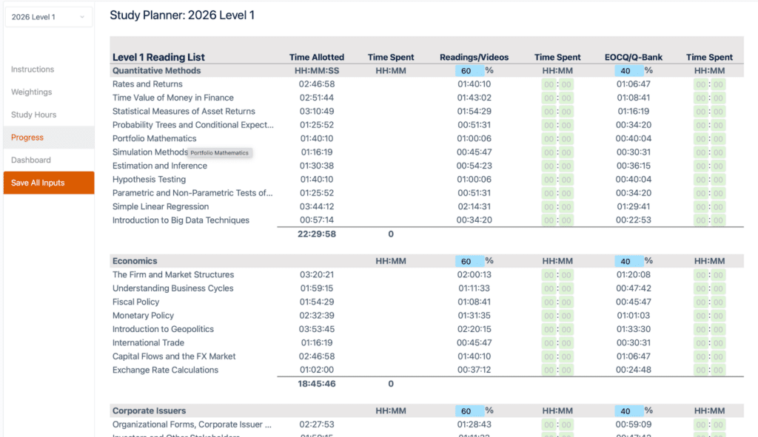Click Rates and Returns EOCQ minutes field
The width and height of the screenshot is (758, 437).
pyautogui.click(x=718, y=84)
